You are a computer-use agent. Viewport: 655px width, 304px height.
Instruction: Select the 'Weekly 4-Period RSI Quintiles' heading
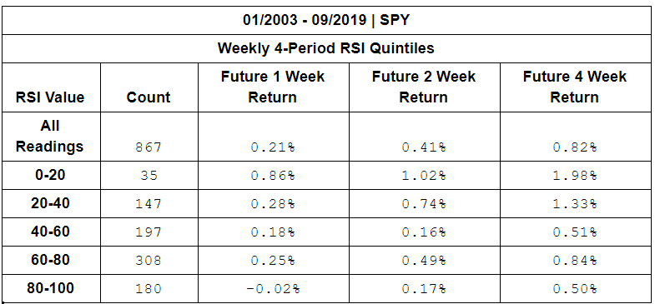[x=325, y=48]
